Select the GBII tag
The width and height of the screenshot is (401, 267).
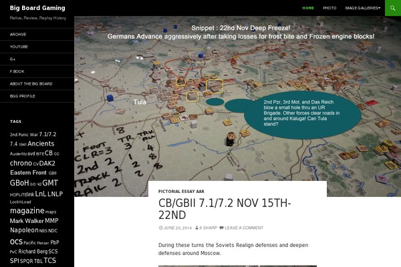[x=52, y=174]
